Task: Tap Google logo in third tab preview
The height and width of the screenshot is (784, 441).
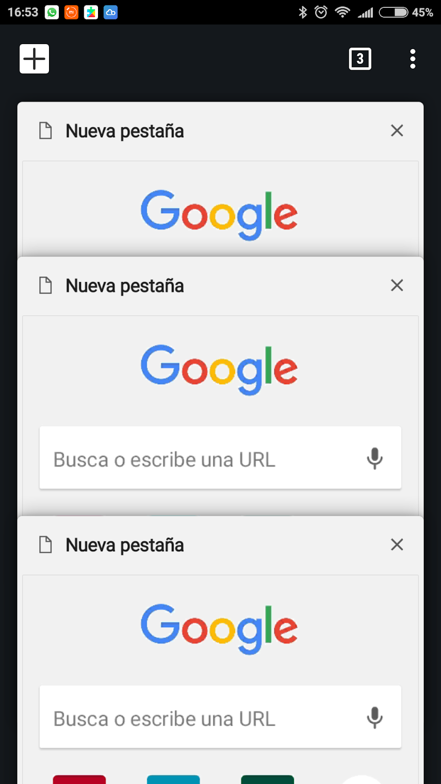Action: click(219, 629)
